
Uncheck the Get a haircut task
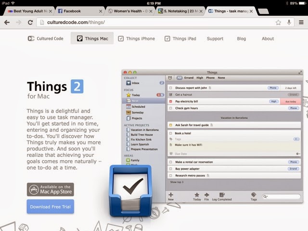pyautogui.click(x=170, y=95)
